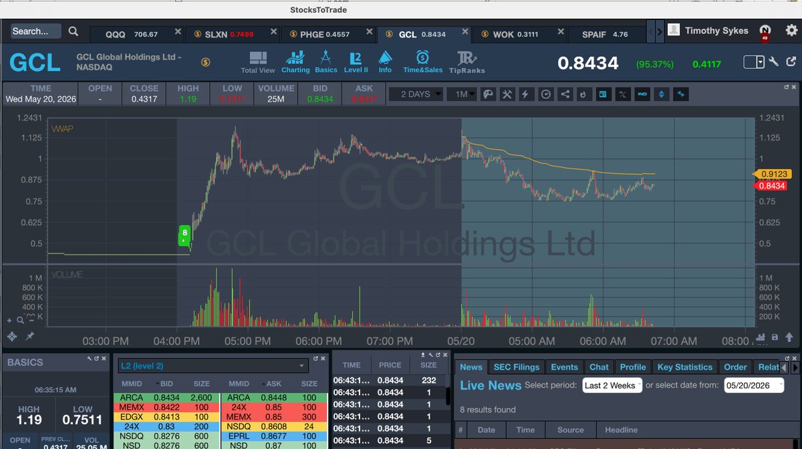Click the search magnifier icon

coord(74,31)
